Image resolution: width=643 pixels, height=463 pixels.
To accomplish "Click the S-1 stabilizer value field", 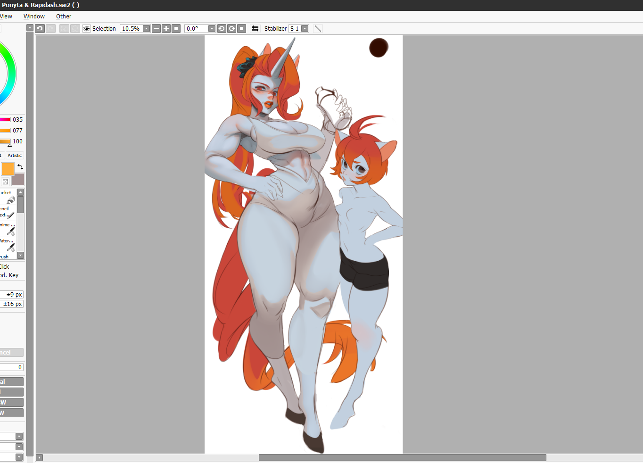I will [295, 28].
